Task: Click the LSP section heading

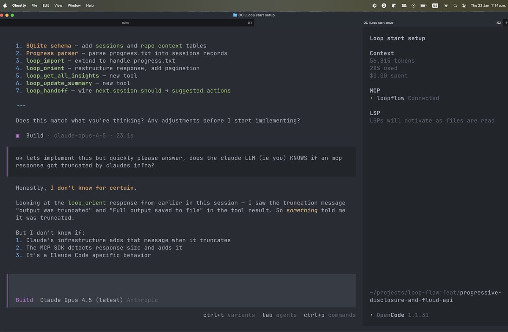Action: point(375,113)
